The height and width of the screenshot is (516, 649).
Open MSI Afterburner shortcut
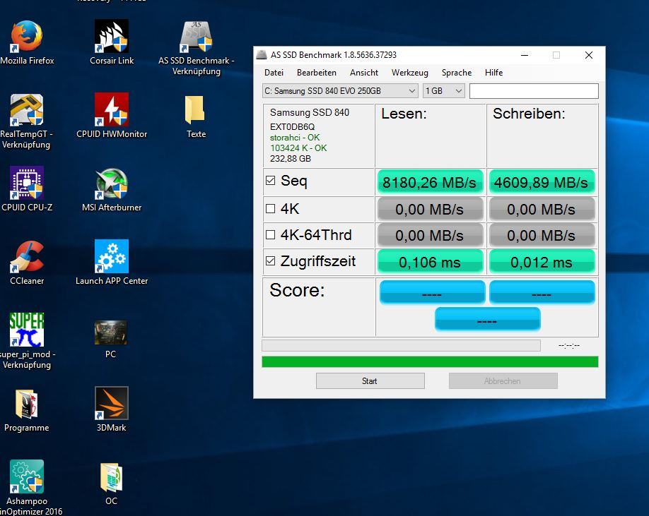(111, 183)
